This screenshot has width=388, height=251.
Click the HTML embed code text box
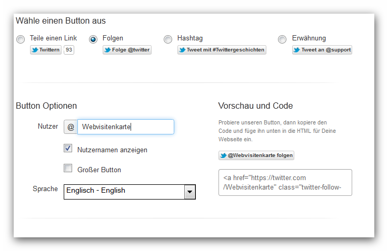pos(285,182)
